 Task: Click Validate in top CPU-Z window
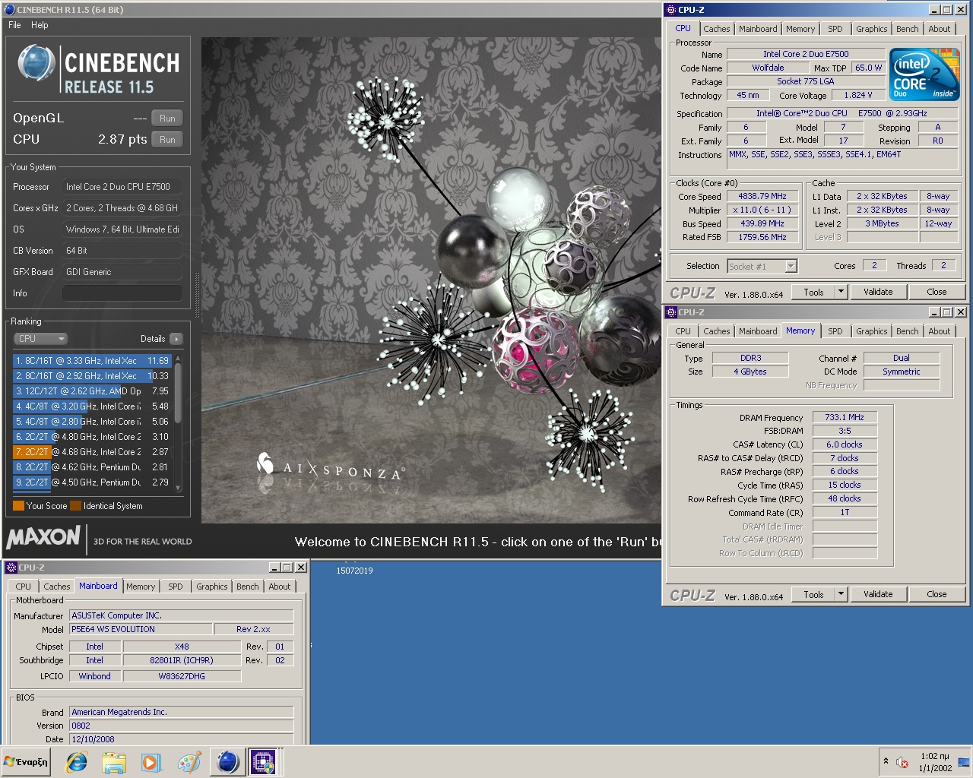(878, 292)
